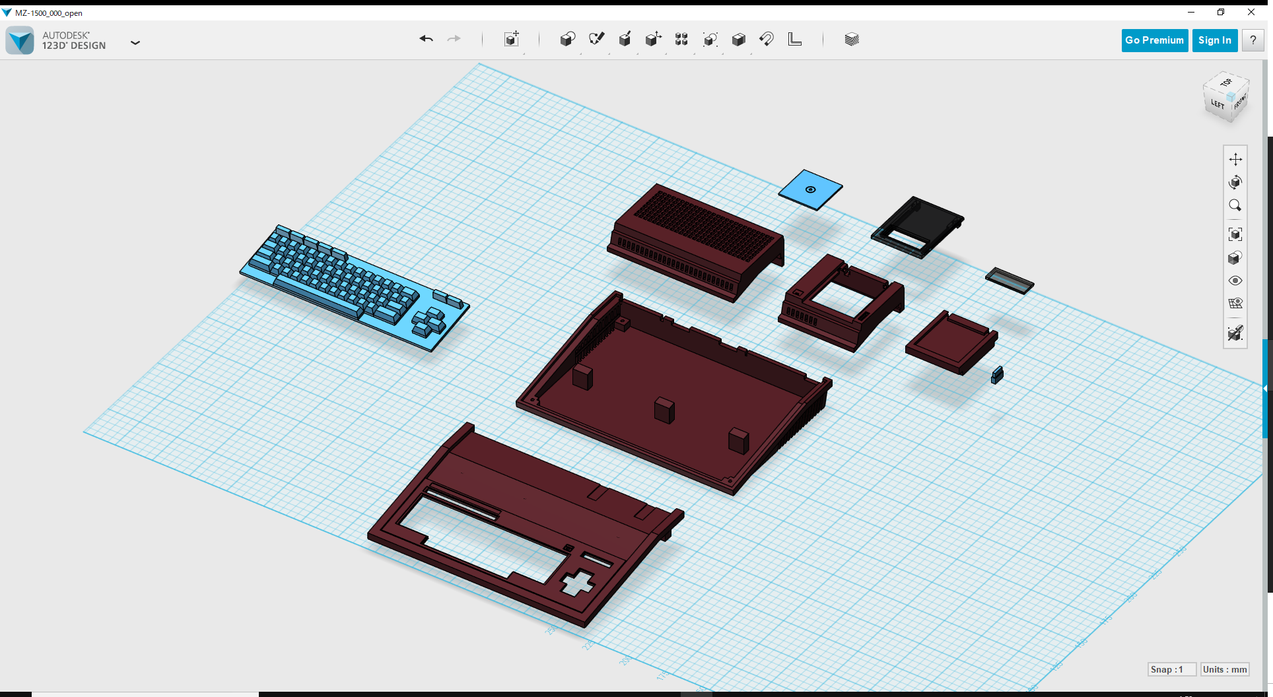The height and width of the screenshot is (697, 1273).
Task: Open the Primitives tool
Action: 567,40
